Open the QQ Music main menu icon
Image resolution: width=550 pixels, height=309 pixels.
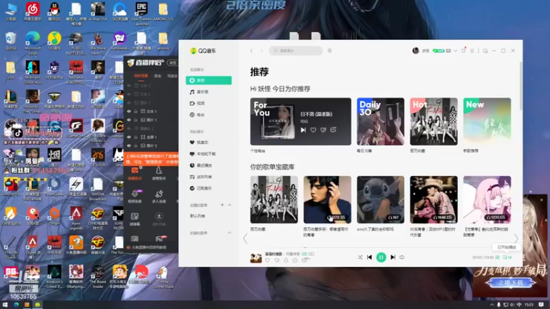tap(472, 51)
